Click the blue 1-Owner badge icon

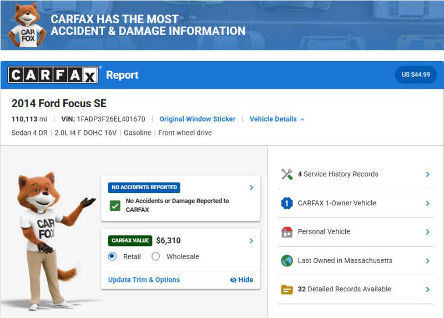(287, 203)
